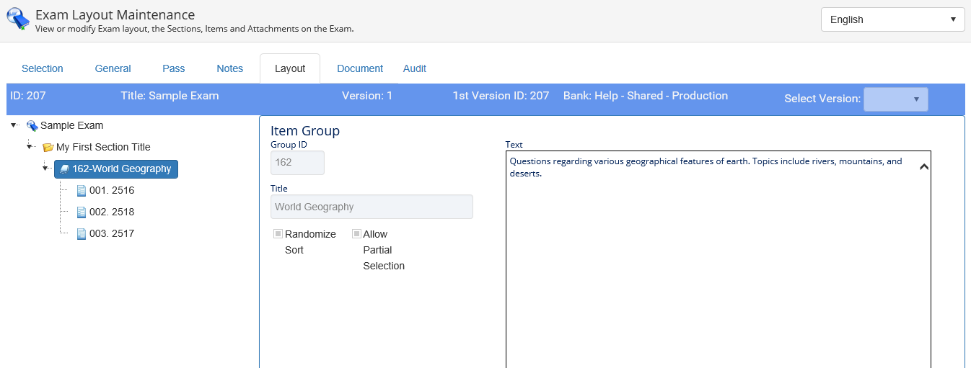Screen dimensions: 971x368
Task: Click the book icon on 162-World Geography
Action: pyautogui.click(x=64, y=169)
